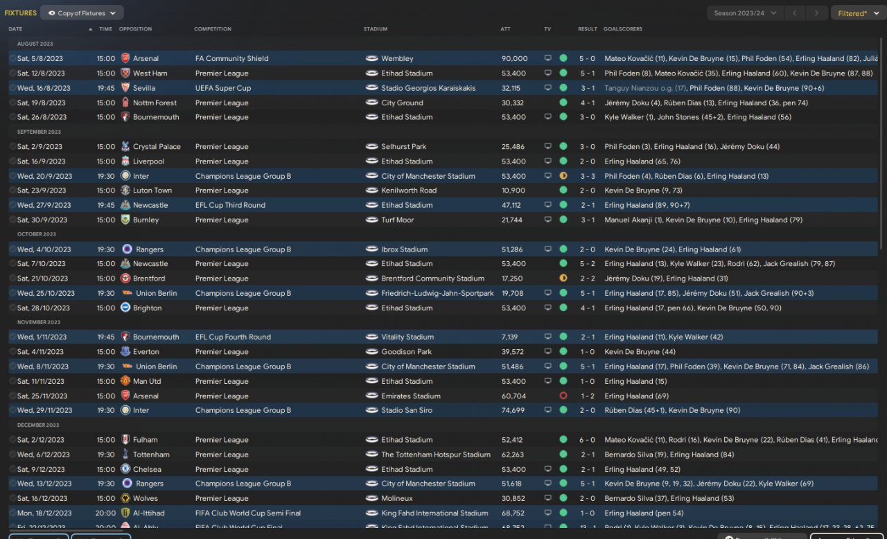This screenshot has width=887, height=539.
Task: Click the Brighton club crest
Action: [x=125, y=308]
